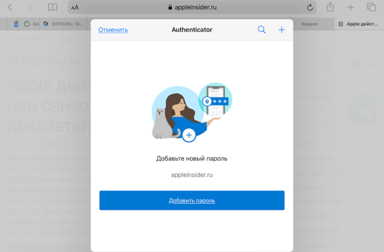
Task: Open the aA reader text options
Action: click(x=75, y=8)
